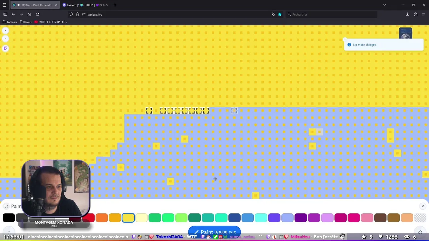Image resolution: width=429 pixels, height=241 pixels.
Task: Pick the gold color swatch
Action: pyautogui.click(x=115, y=218)
